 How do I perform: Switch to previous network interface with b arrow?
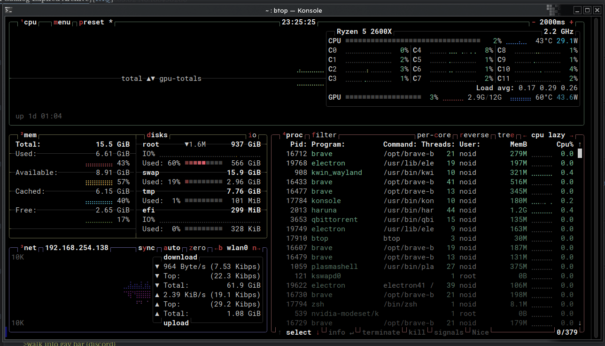pyautogui.click(x=218, y=248)
